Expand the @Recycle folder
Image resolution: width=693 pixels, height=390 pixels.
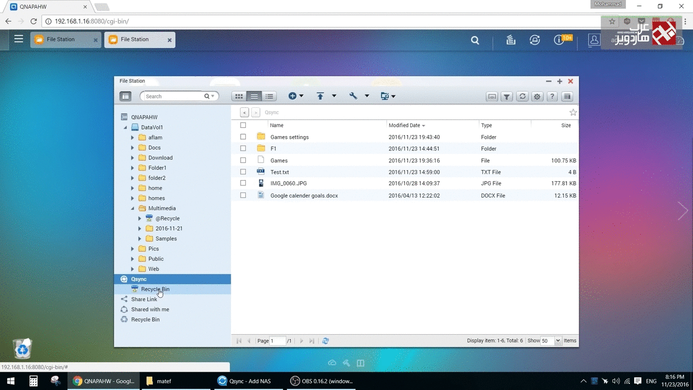coord(140,218)
